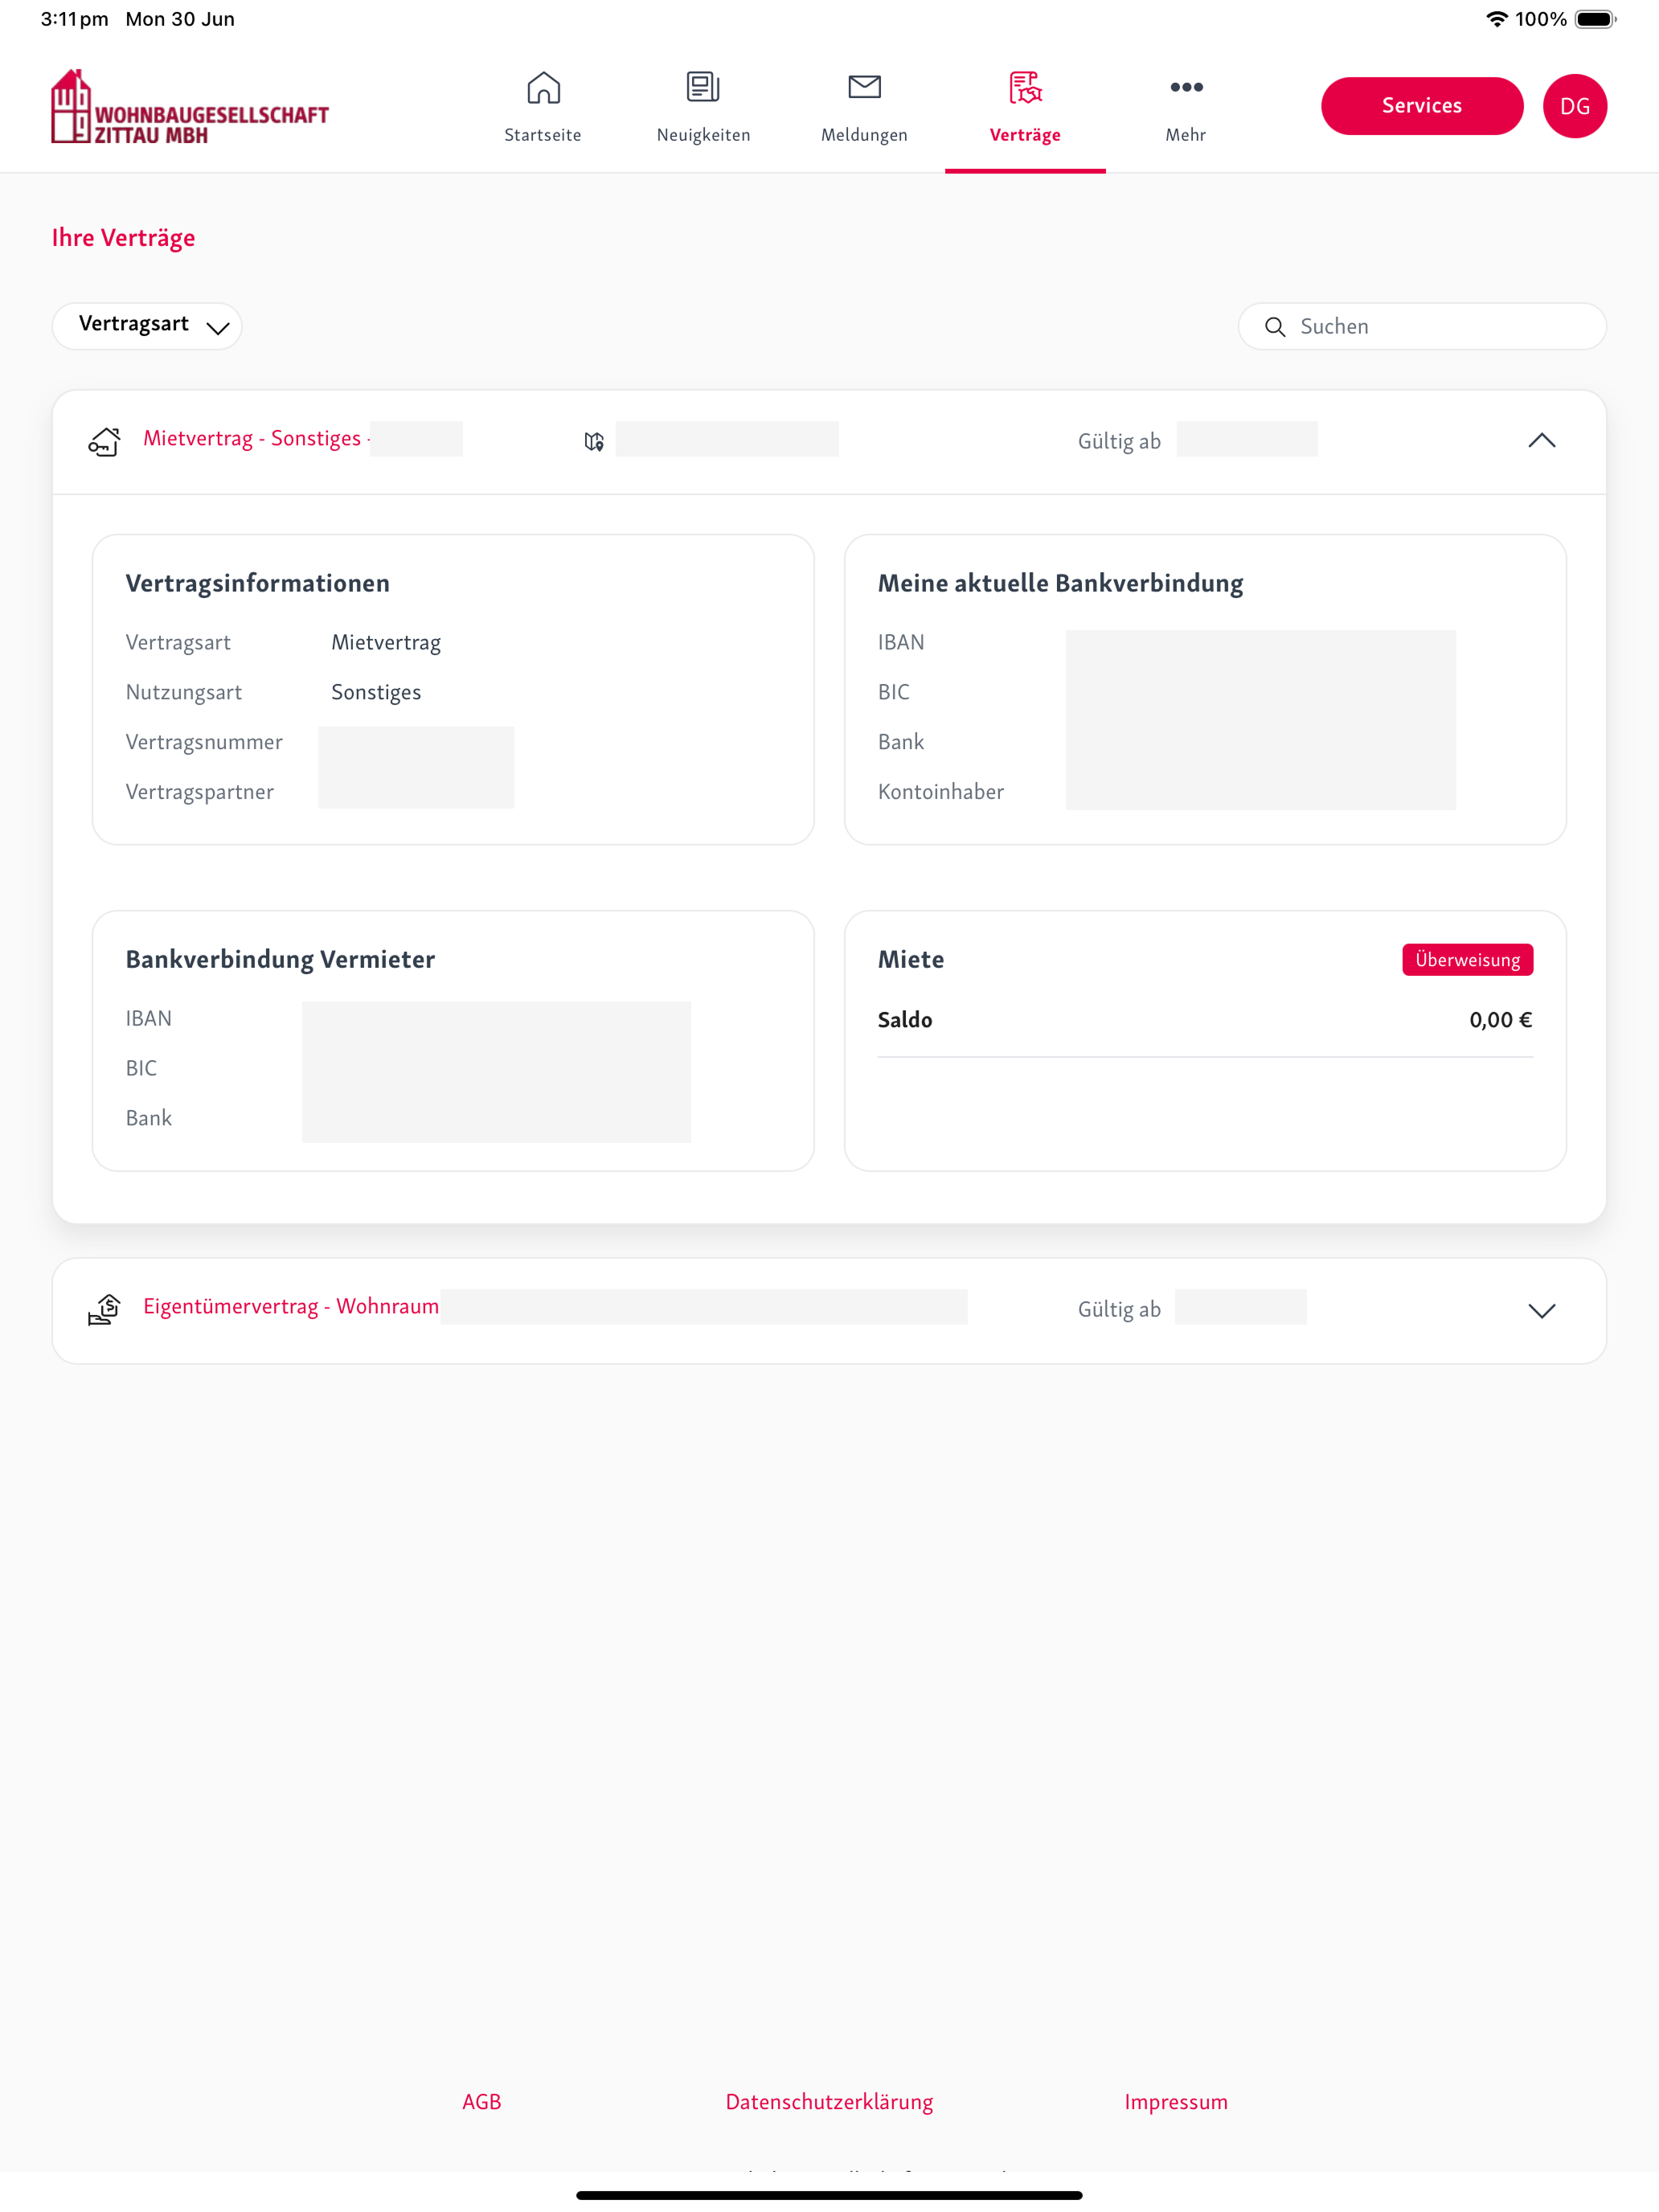1659x2212 pixels.
Task: Open the Mehr three-dots menu
Action: tap(1186, 87)
